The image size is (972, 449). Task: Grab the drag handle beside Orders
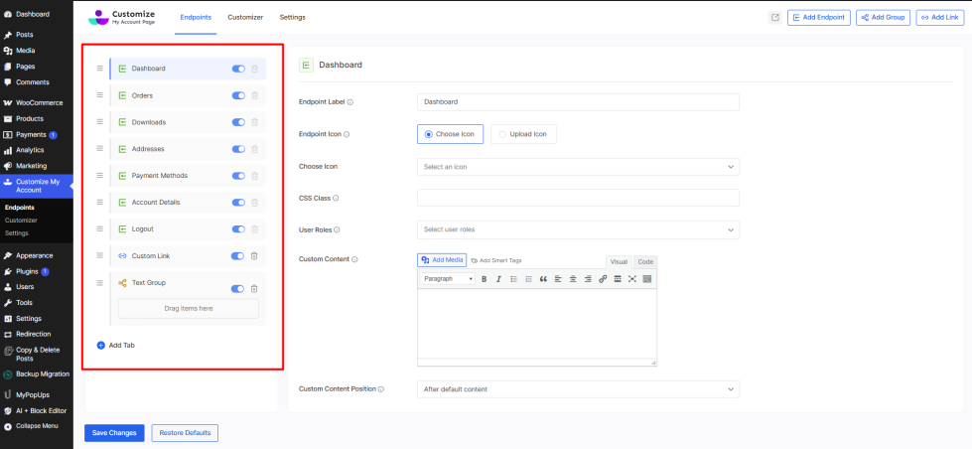pyautogui.click(x=99, y=95)
